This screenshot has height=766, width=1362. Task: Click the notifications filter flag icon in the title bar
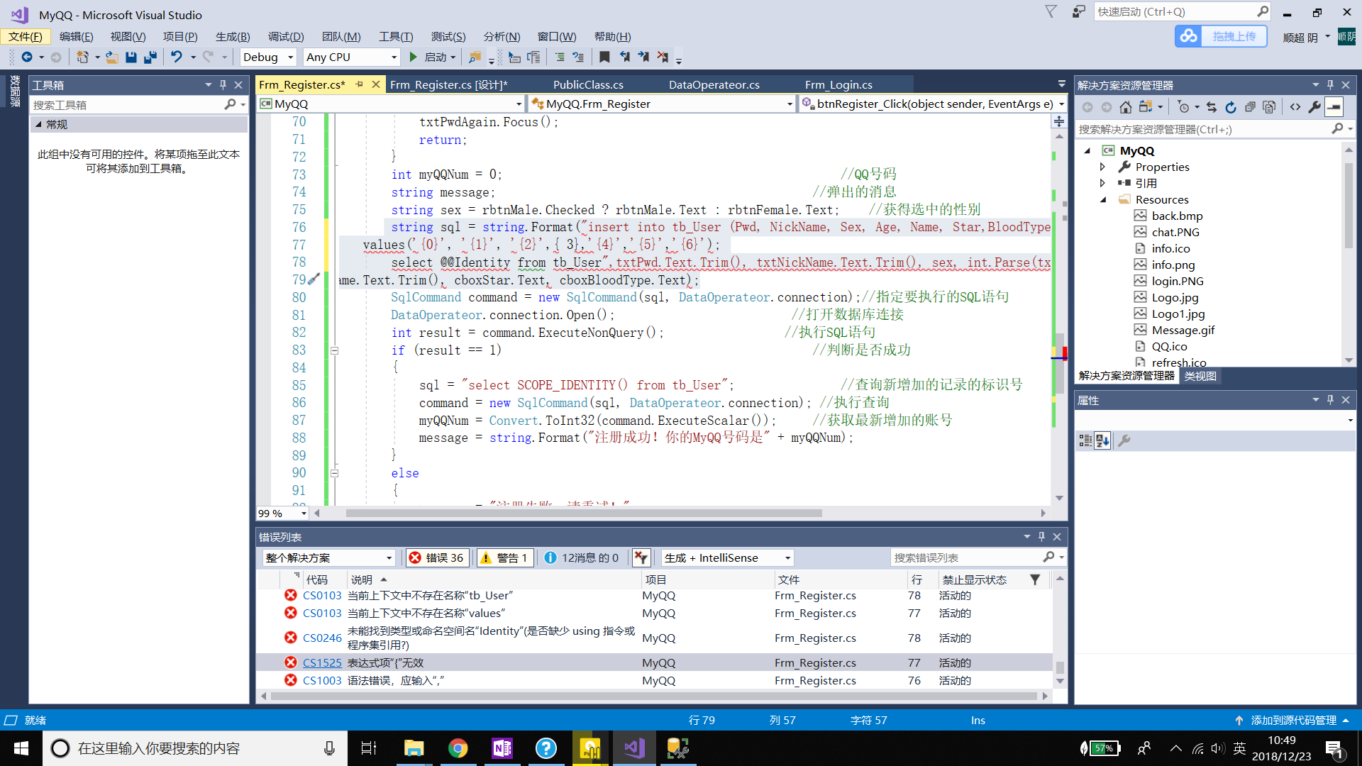(x=1051, y=12)
